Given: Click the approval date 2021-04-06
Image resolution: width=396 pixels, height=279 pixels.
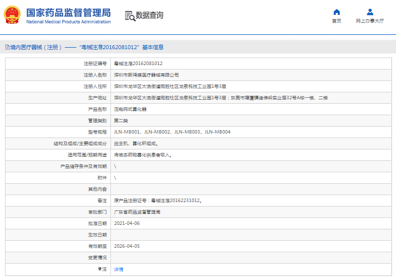Looking at the screenshot, I should coord(127,223).
